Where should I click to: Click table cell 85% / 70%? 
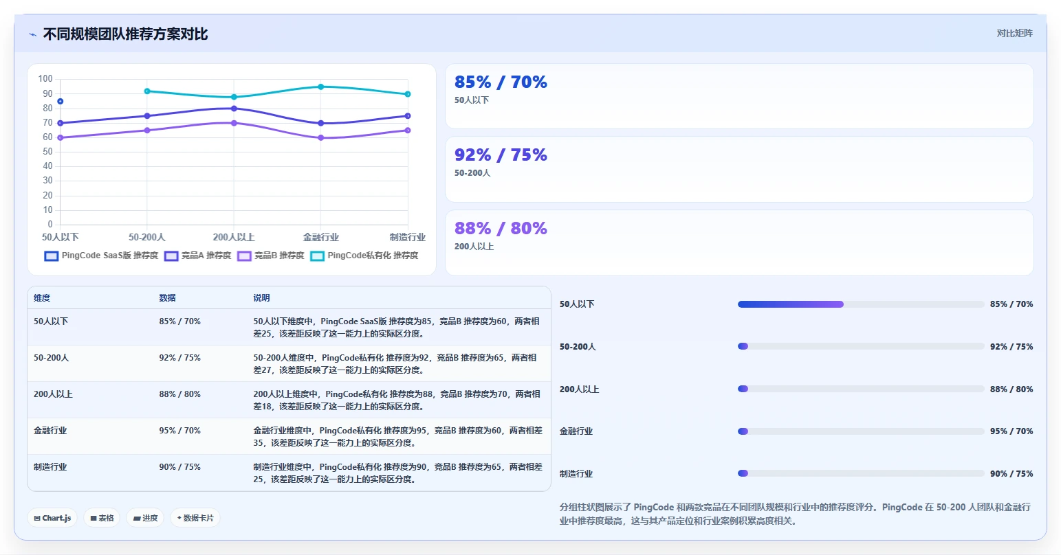179,321
